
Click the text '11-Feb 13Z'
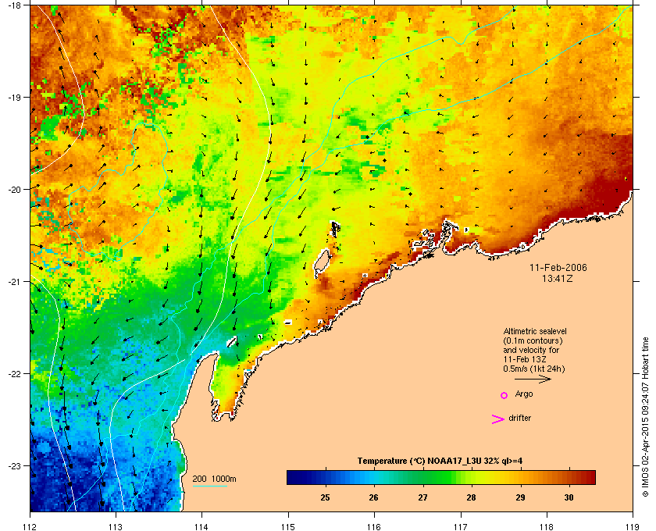(525, 359)
